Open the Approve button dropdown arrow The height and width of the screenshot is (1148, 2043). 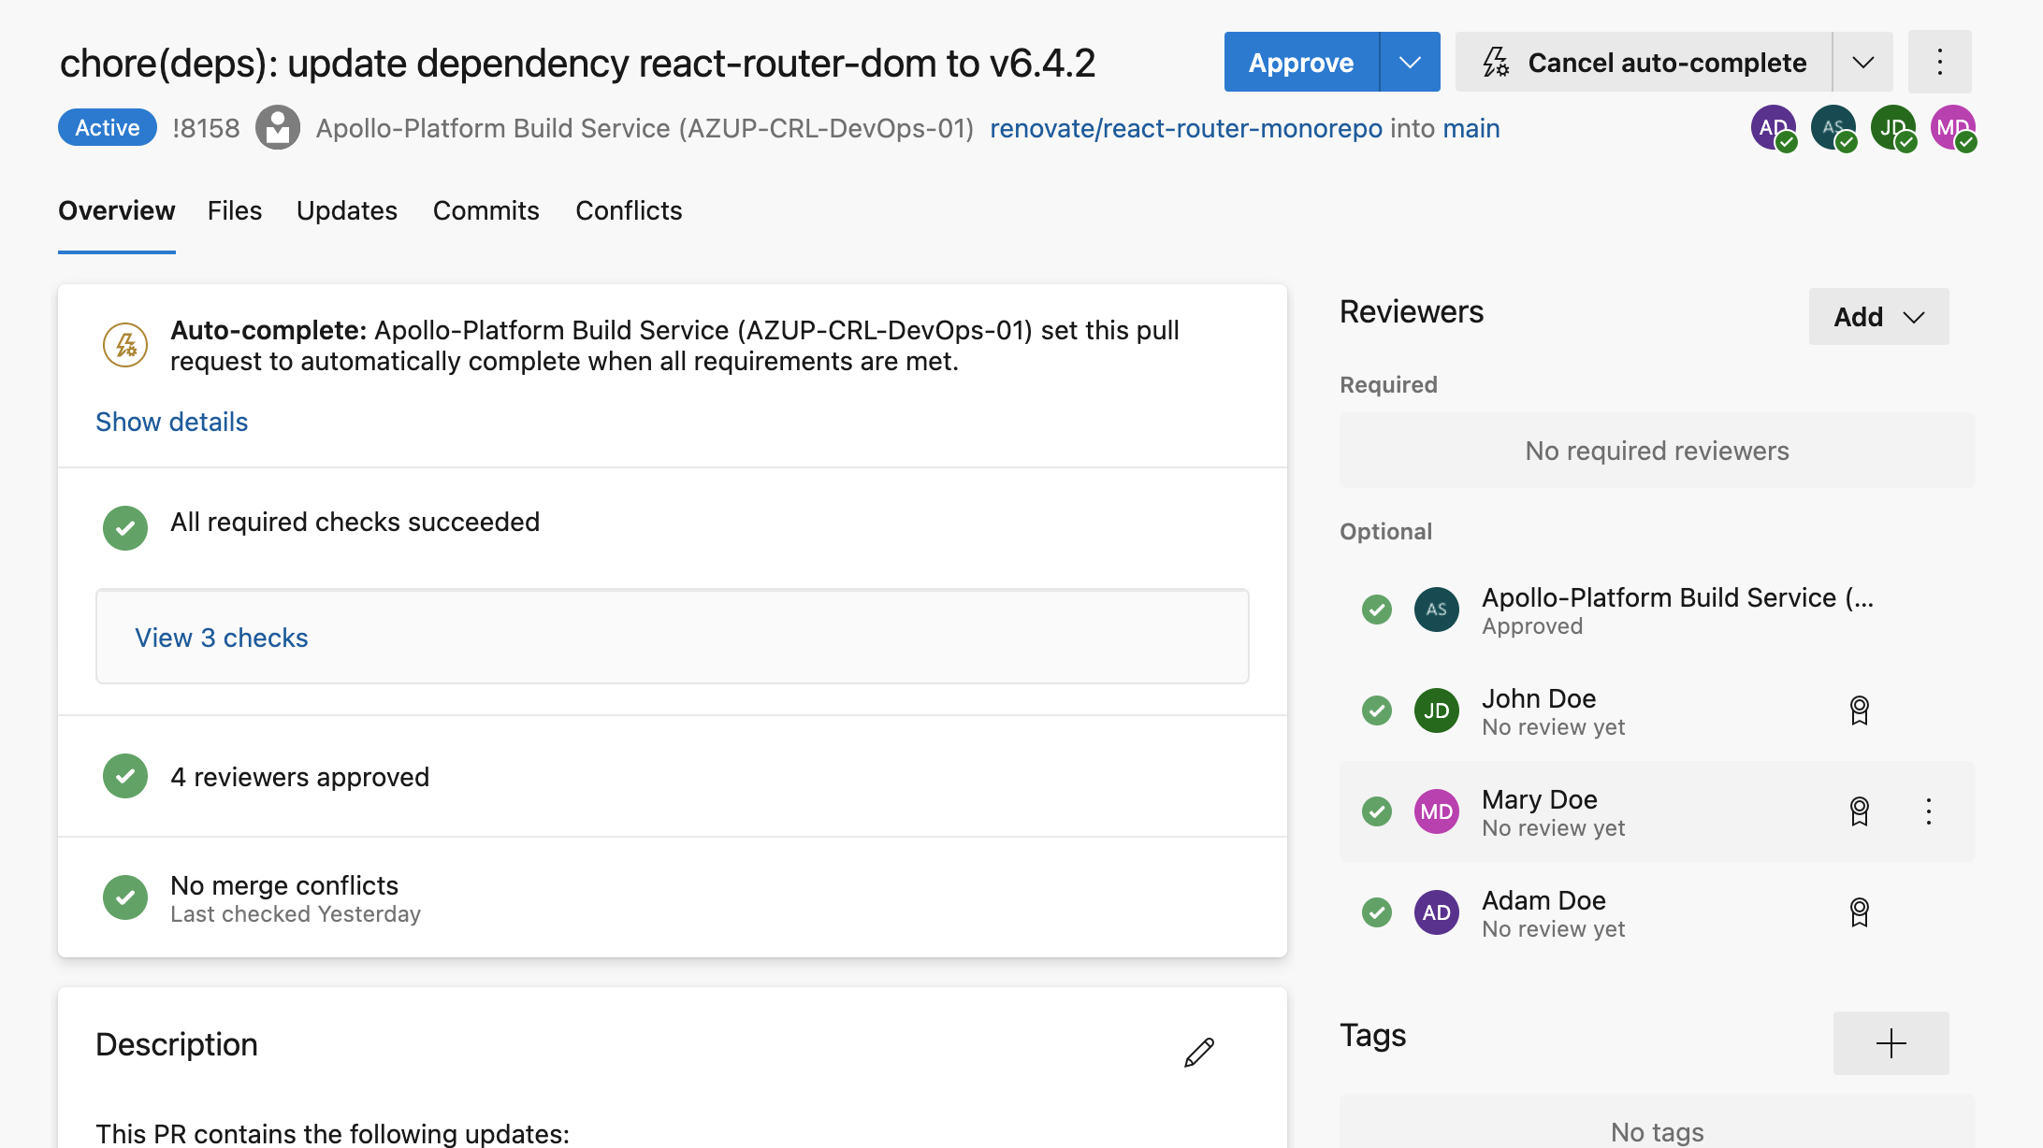tap(1409, 62)
